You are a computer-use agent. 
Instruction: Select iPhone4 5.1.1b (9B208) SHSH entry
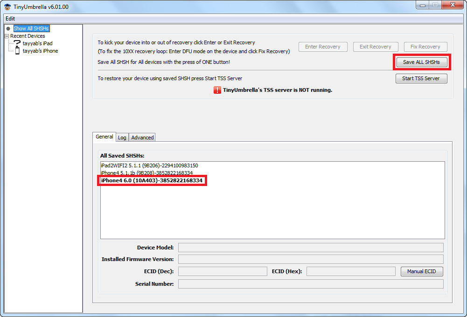coord(147,173)
